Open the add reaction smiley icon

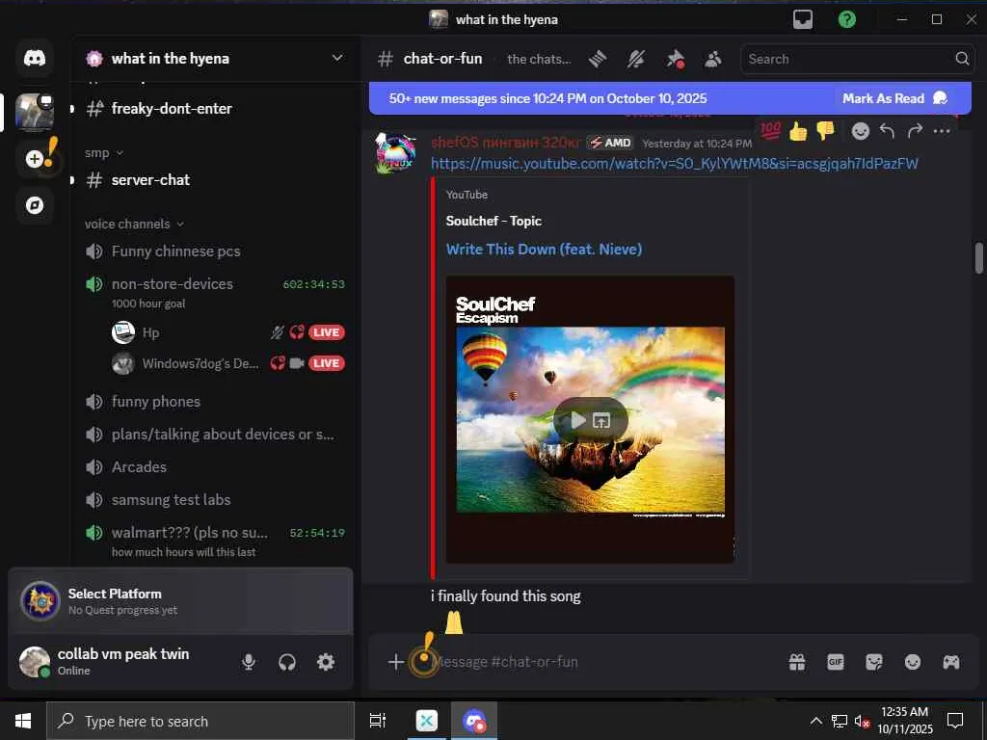pos(861,131)
